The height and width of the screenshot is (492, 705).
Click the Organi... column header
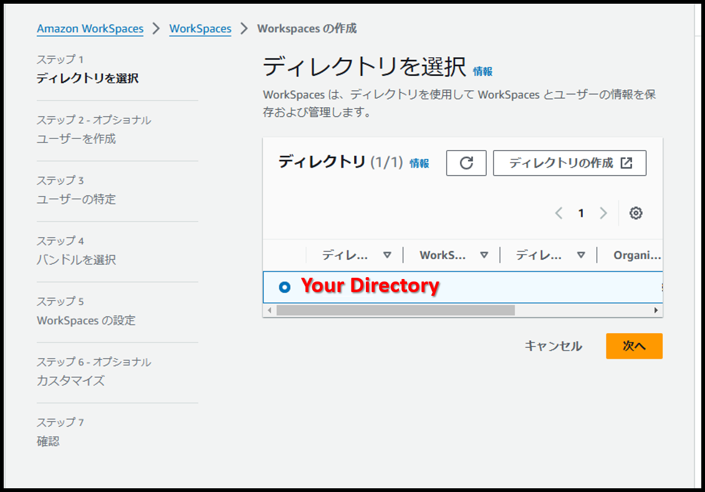click(637, 255)
